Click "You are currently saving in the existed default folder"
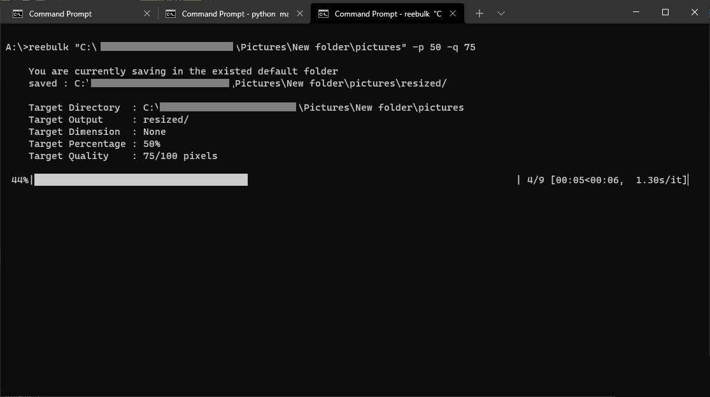 pos(183,71)
